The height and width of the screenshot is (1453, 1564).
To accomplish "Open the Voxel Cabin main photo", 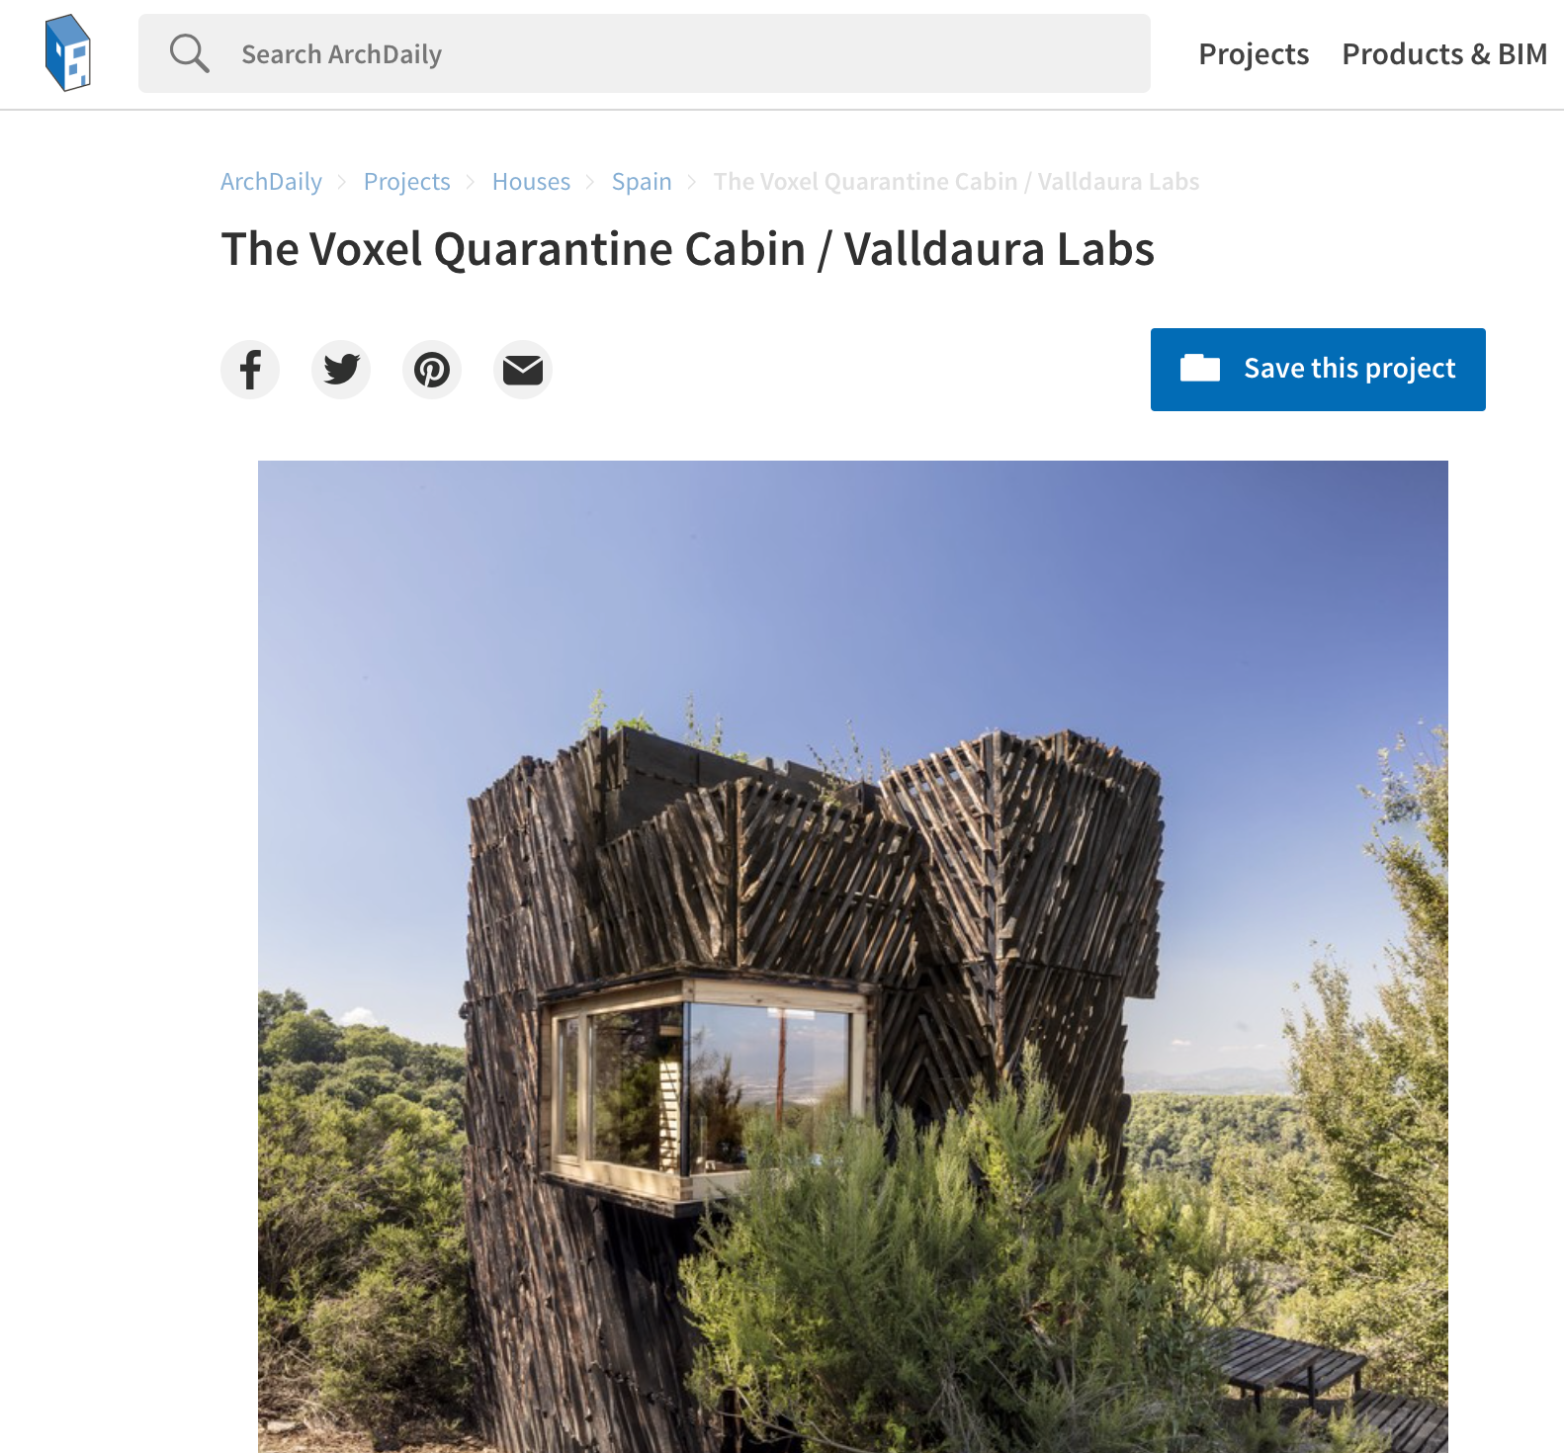I will 853,957.
